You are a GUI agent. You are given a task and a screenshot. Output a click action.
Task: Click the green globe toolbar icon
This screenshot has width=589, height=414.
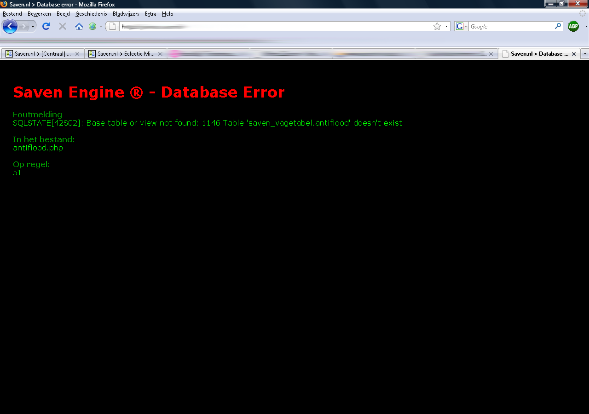pyautogui.click(x=92, y=26)
